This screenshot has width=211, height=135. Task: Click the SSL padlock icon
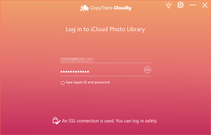point(56,121)
